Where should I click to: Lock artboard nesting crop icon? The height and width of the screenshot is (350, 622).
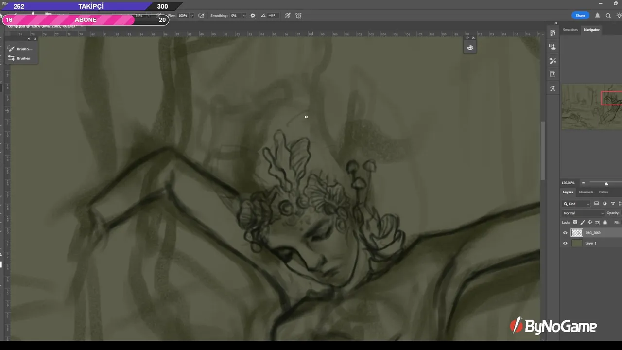(597, 222)
